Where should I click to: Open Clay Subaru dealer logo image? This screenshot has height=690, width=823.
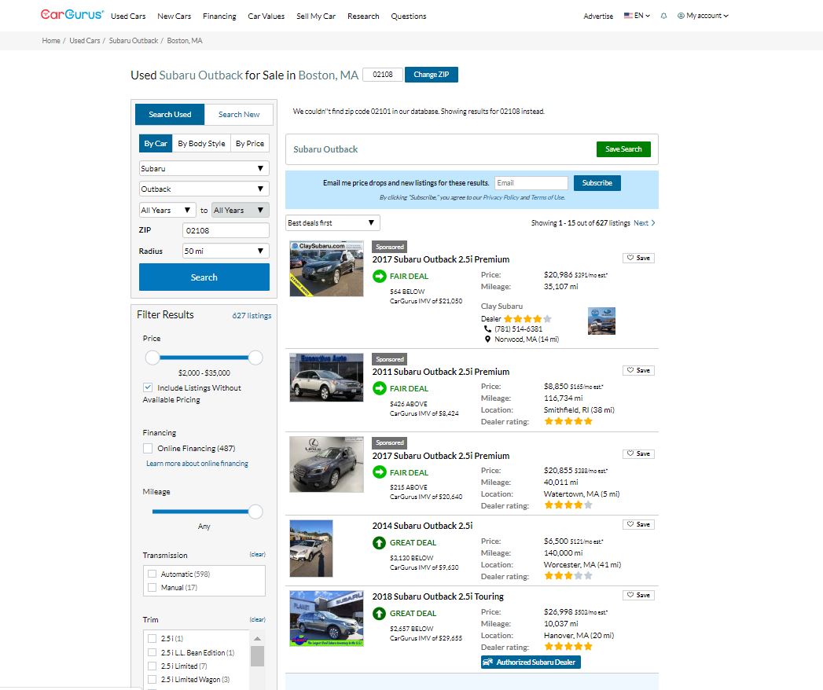tap(601, 321)
